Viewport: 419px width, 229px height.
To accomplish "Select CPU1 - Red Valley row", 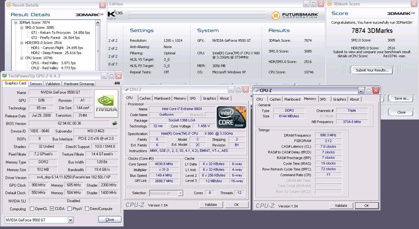I will tap(53, 63).
